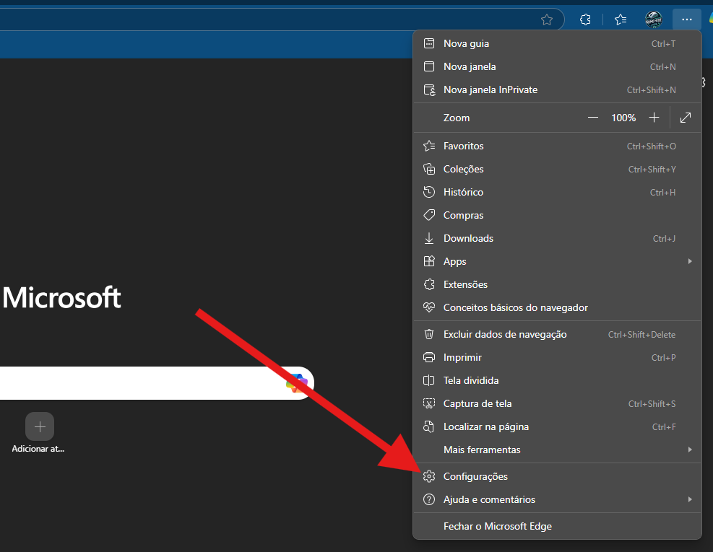Increase zoom with the plus button
Image resolution: width=713 pixels, height=552 pixels.
click(x=654, y=118)
